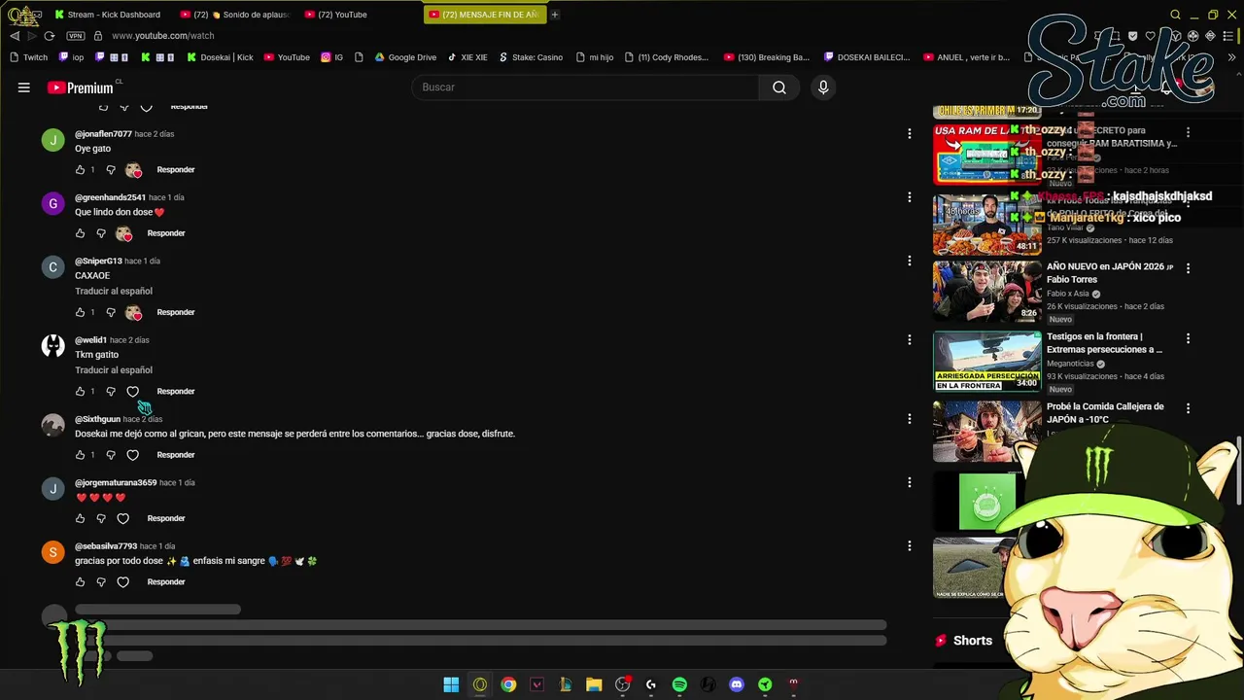Open menu for AÑO NUEVO en JAPÓN video
Image resolution: width=1244 pixels, height=700 pixels.
coord(1188,268)
